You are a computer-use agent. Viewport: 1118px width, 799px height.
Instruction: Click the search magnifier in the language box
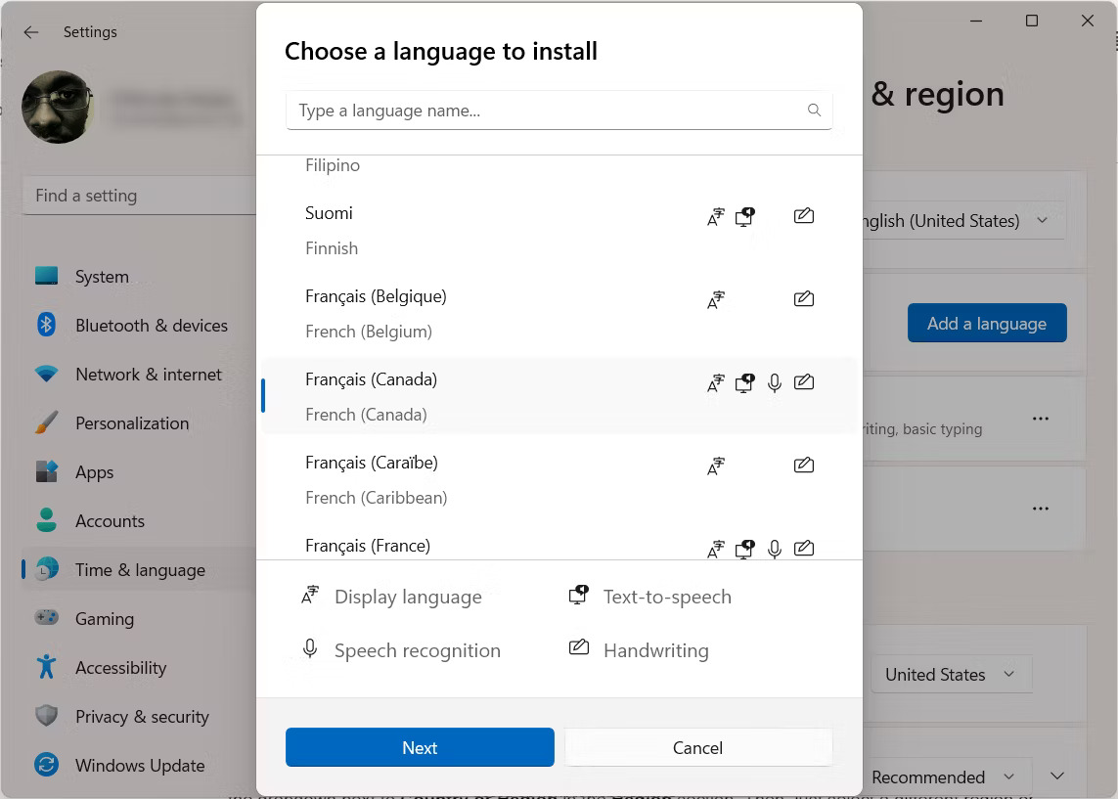tap(814, 110)
